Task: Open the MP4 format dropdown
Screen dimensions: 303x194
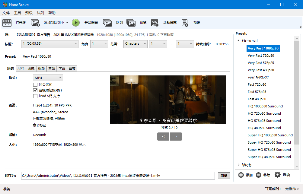Action: pyautogui.click(x=48, y=78)
